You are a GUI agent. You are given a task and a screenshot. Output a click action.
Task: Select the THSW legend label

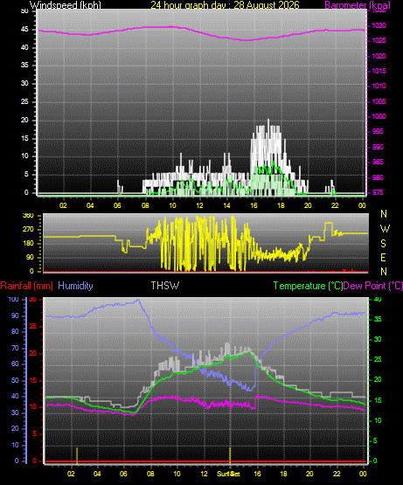[164, 286]
